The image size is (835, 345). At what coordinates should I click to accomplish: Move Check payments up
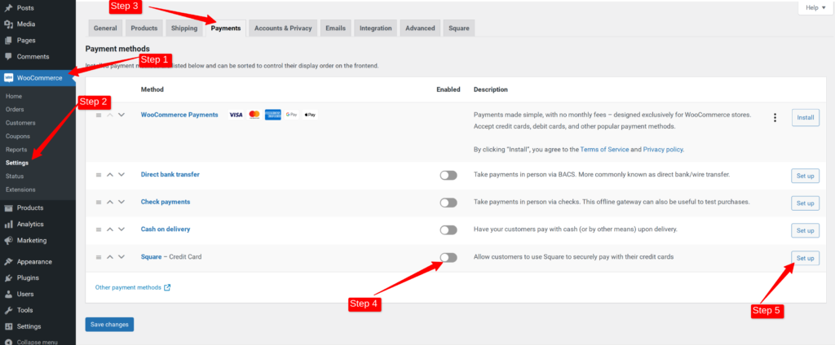coord(110,203)
